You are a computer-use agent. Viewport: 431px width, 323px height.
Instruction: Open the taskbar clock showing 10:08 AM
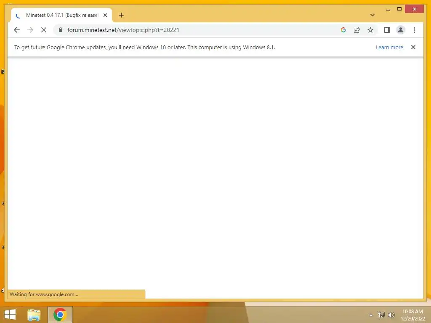412,315
